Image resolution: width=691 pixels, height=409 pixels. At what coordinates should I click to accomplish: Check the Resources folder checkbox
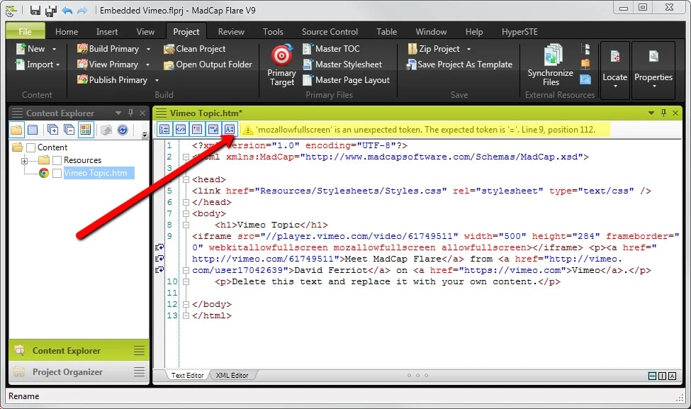(57, 160)
